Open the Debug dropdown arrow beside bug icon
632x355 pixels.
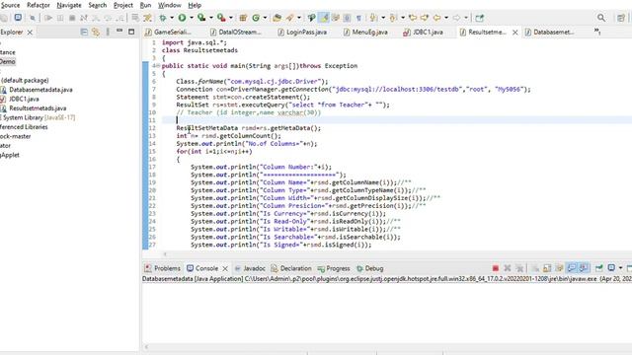pos(172,18)
